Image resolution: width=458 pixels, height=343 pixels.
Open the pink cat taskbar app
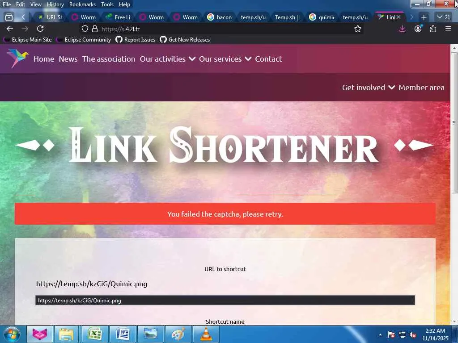point(40,334)
